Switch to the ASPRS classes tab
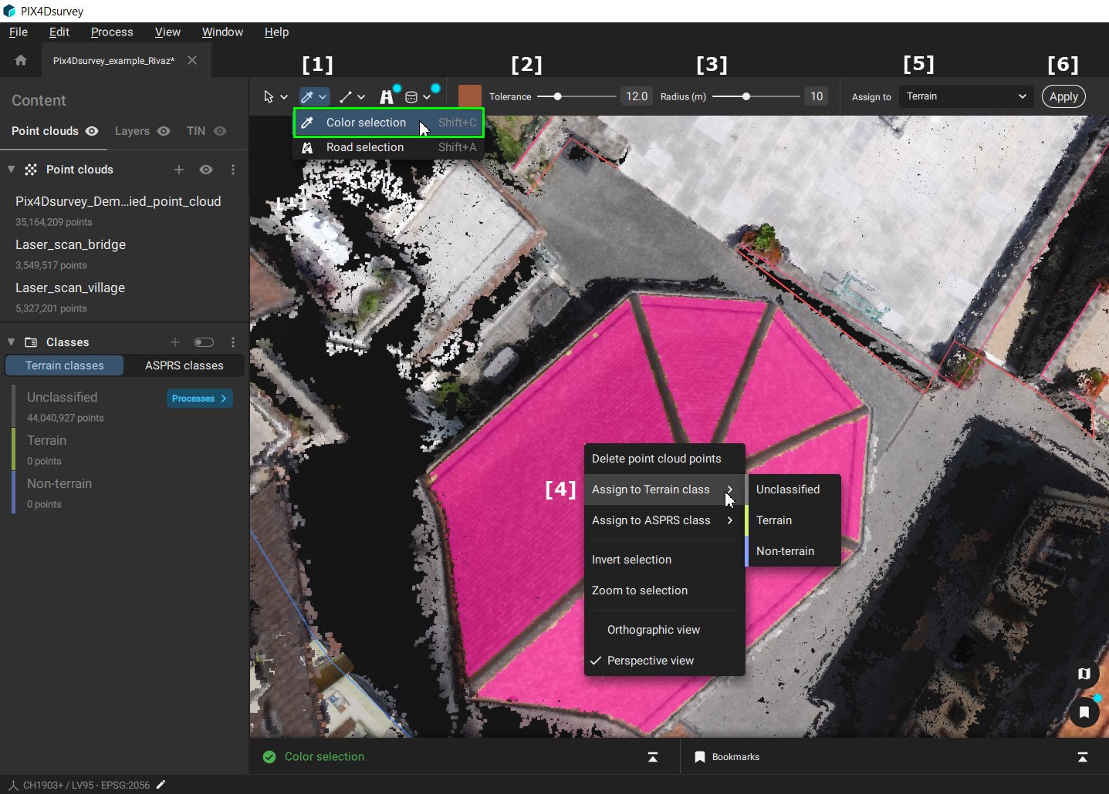 pos(184,365)
